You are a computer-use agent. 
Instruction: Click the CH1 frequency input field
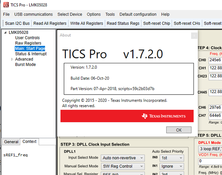215,68
